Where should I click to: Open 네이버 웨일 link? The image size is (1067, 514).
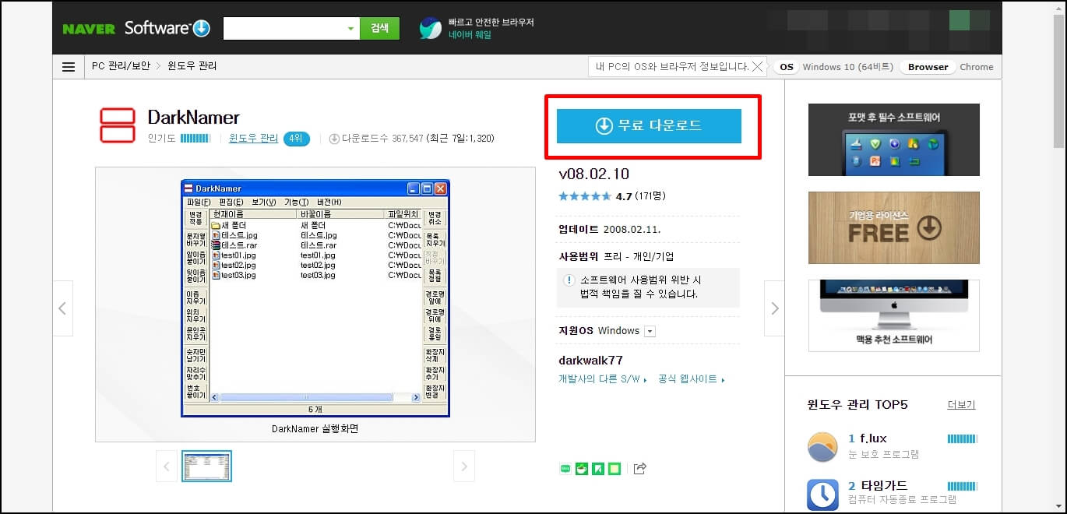click(x=470, y=35)
